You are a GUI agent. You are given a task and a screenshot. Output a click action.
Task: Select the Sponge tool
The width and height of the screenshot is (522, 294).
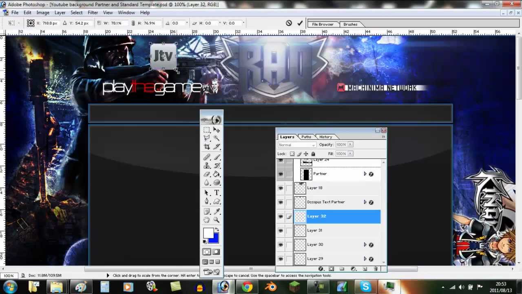pyautogui.click(x=217, y=183)
